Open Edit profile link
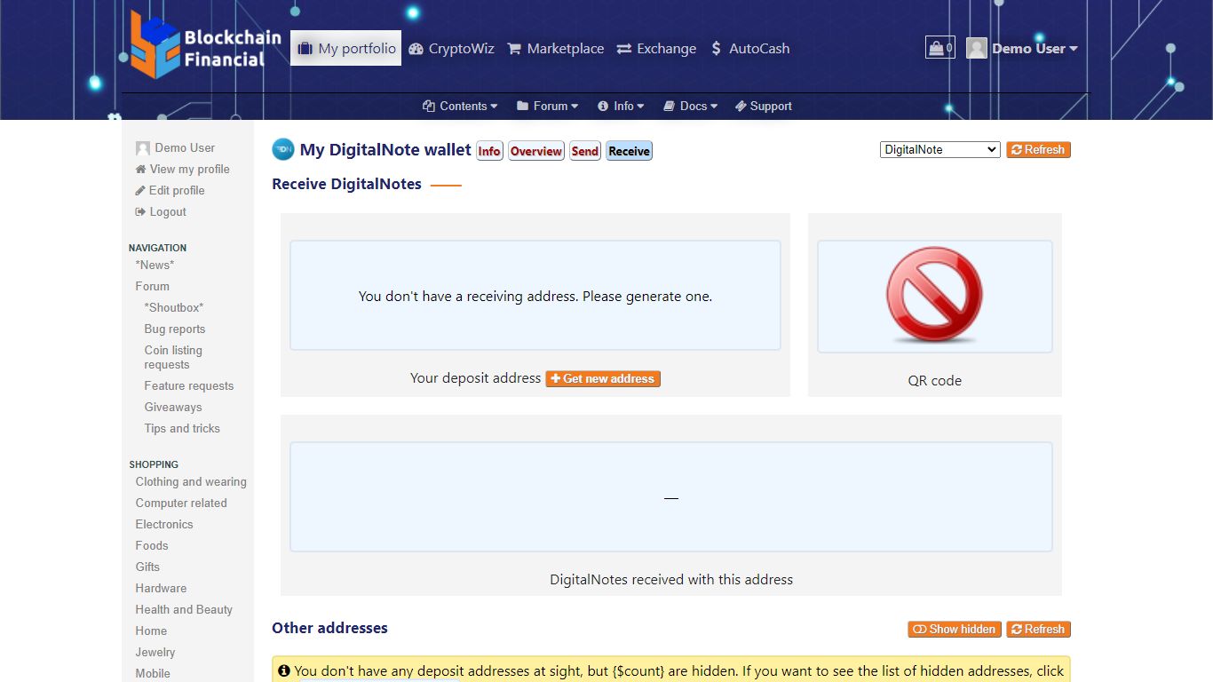The image size is (1213, 682). 170,190
